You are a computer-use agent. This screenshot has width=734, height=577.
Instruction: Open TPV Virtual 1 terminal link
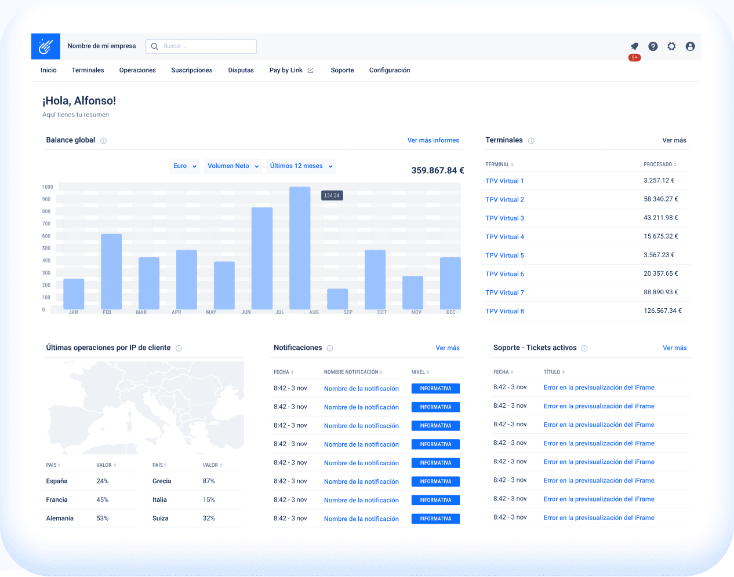504,181
